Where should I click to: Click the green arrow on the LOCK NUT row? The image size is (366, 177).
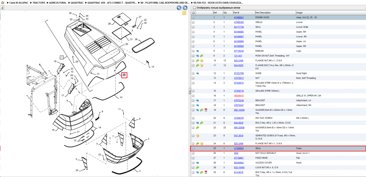198,167
